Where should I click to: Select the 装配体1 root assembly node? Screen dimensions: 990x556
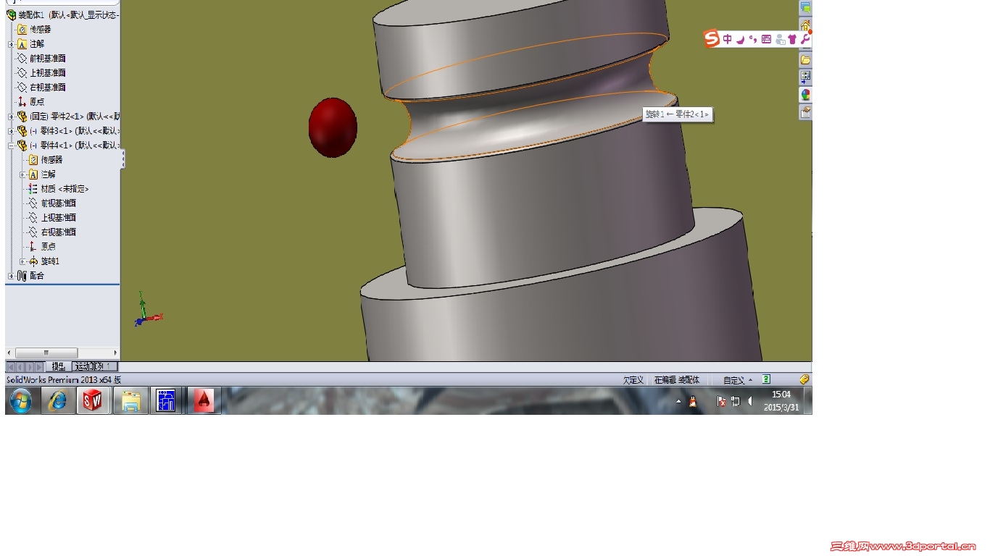(62, 14)
